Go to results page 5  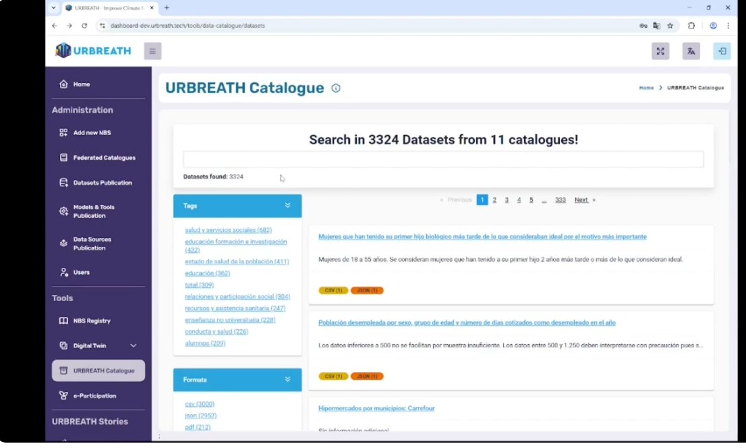[532, 200]
